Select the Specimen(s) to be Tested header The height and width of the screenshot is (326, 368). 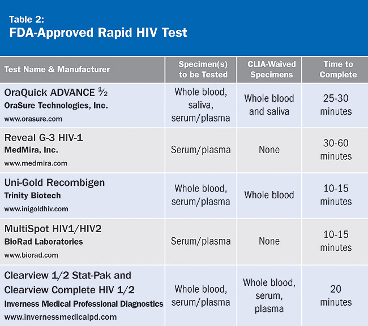[203, 69]
